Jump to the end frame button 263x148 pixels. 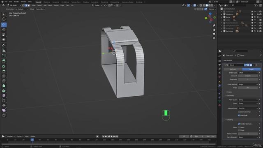coord(117,136)
